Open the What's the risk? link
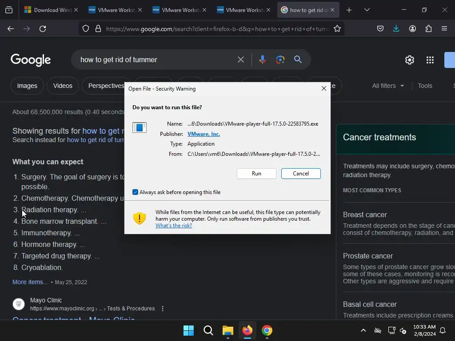This screenshot has width=455, height=341. click(x=174, y=225)
